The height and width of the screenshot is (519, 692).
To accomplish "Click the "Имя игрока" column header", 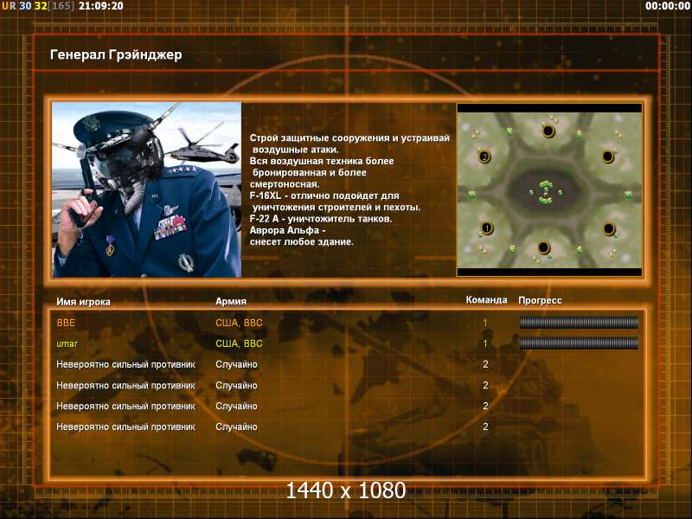I will coord(83,301).
